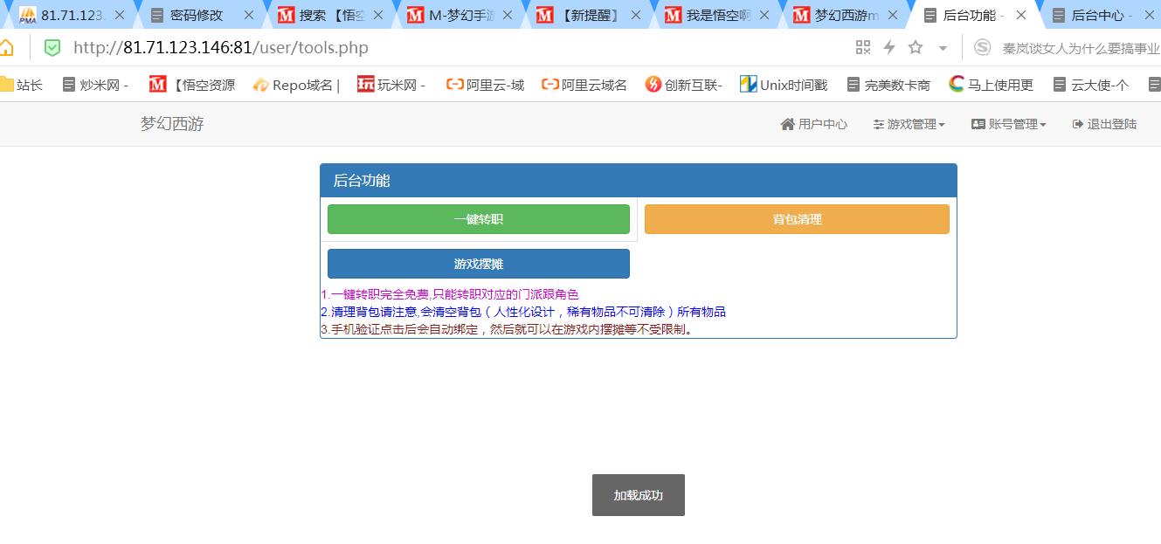This screenshot has width=1161, height=544.
Task: Click the lightning speed mode icon
Action: tap(889, 48)
